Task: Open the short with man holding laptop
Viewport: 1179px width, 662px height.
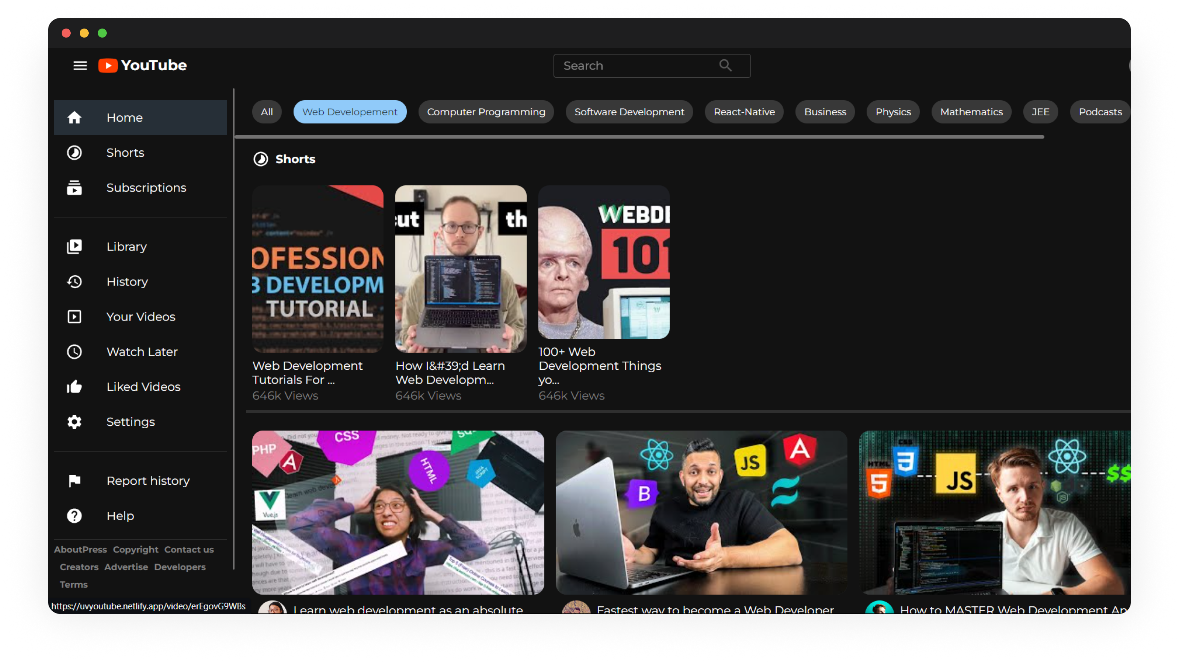Action: [461, 269]
